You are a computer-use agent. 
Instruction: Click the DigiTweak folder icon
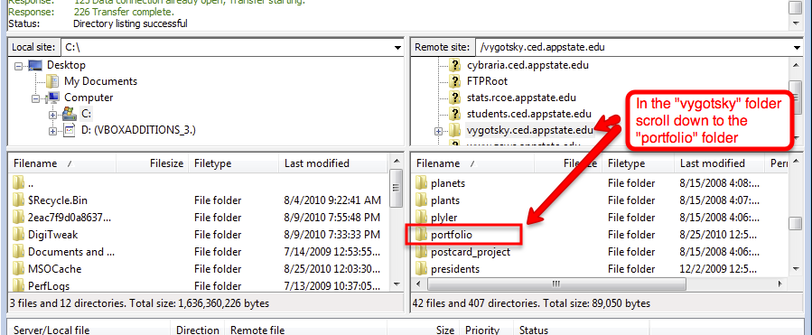(19, 235)
